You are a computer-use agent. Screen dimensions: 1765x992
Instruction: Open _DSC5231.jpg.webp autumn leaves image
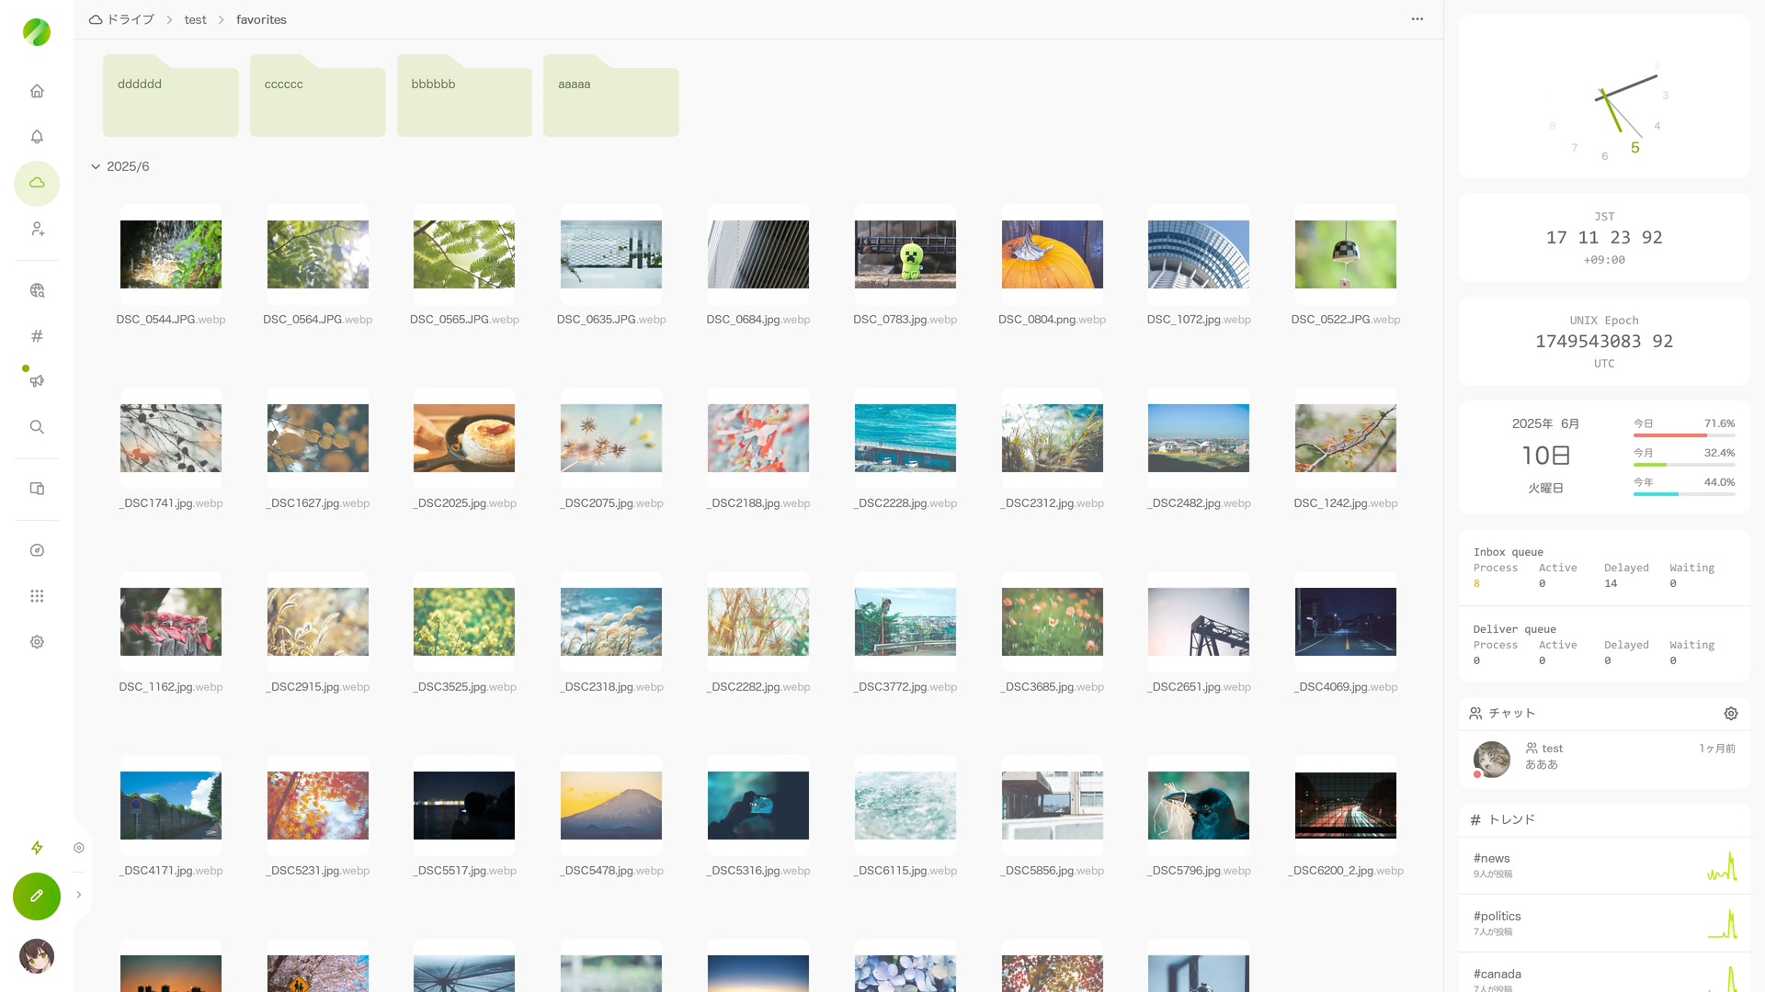[x=318, y=806]
